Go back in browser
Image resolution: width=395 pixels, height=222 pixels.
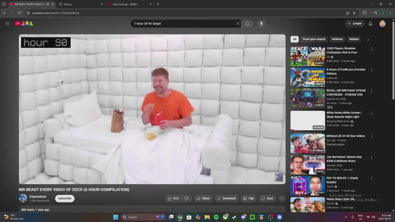[x=4, y=13]
